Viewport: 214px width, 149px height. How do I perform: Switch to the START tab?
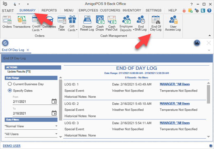pos(8,11)
